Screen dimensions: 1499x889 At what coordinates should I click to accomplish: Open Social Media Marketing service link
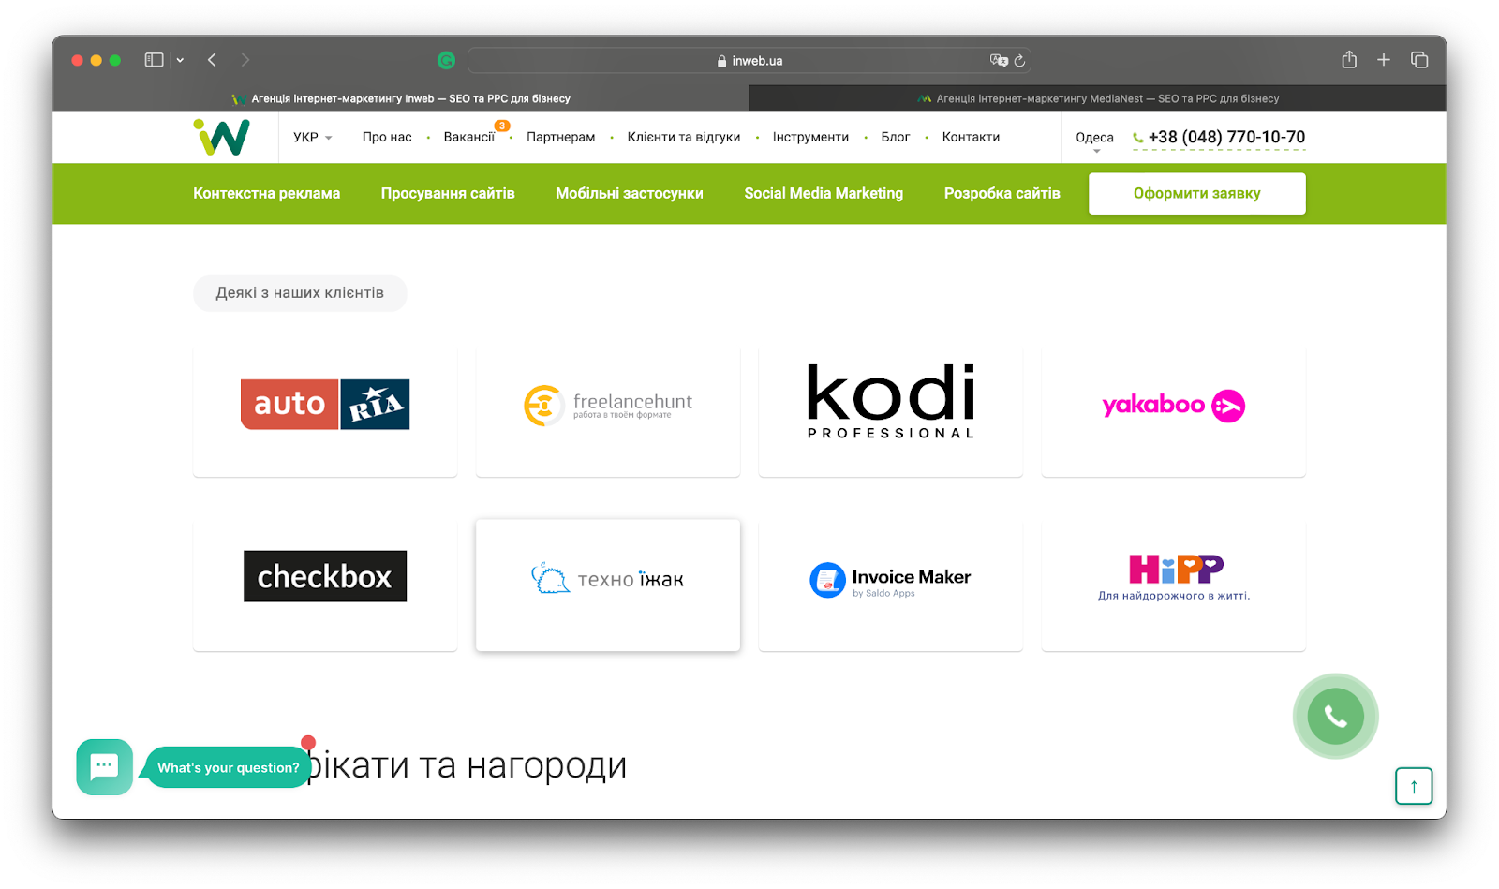824,193
